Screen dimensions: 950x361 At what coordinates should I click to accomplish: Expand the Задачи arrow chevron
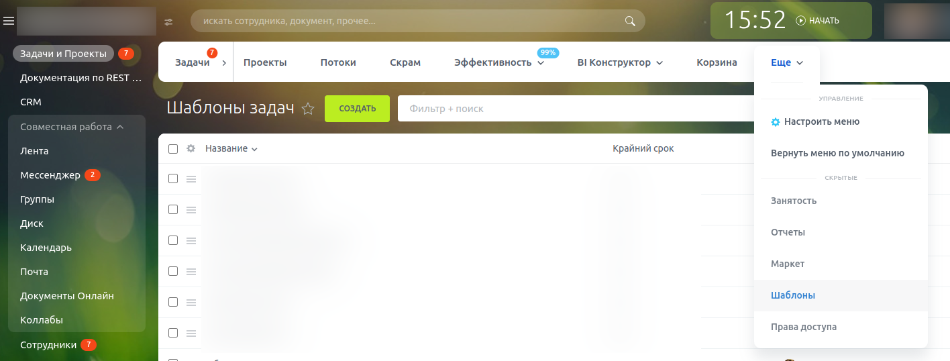click(x=223, y=62)
